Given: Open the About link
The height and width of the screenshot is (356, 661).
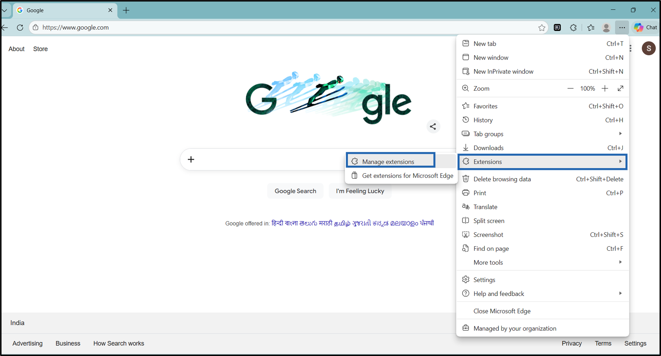Looking at the screenshot, I should pyautogui.click(x=16, y=49).
